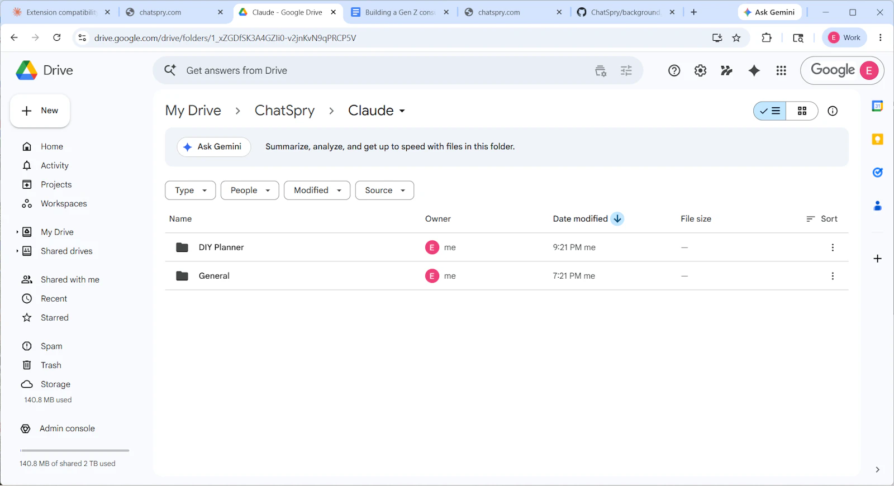The image size is (894, 486).
Task: Open more actions for General folder
Action: 833,276
